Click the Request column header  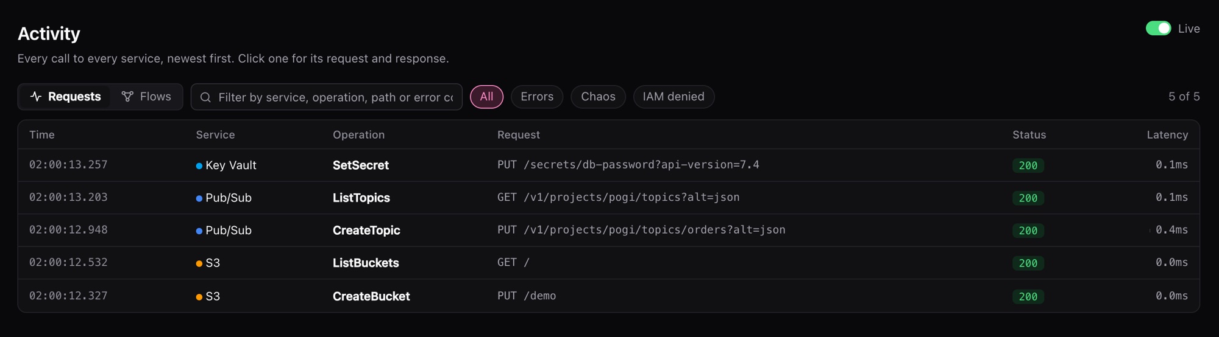pyautogui.click(x=519, y=135)
